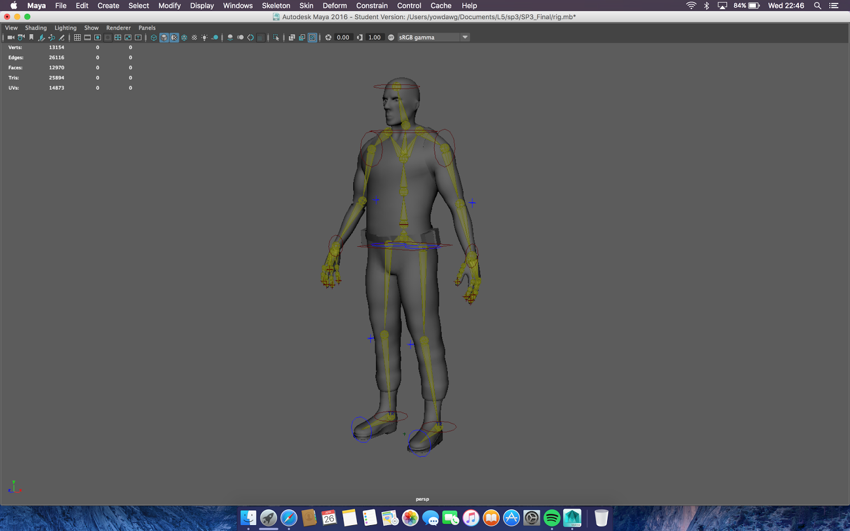Open the sRGB gamma dropdown
850x531 pixels.
pyautogui.click(x=465, y=37)
